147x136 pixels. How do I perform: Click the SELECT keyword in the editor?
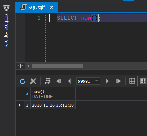point(67,18)
